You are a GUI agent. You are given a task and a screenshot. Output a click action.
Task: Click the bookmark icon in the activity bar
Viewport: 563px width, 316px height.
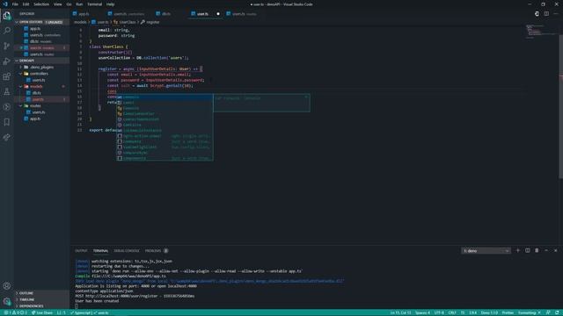click(x=7, y=122)
